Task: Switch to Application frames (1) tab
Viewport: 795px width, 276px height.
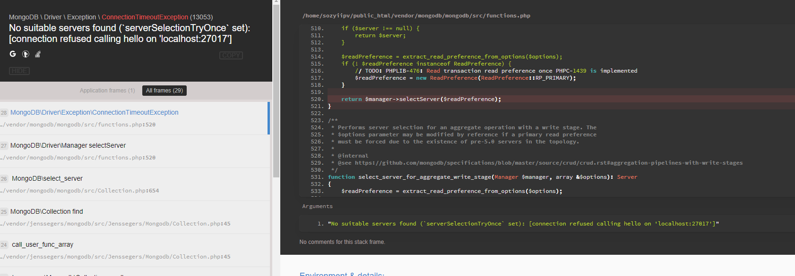Action: click(107, 90)
